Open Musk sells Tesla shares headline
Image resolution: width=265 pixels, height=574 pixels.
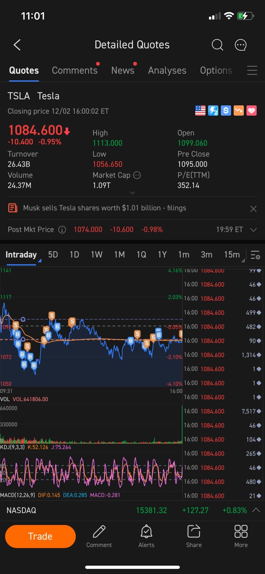(105, 208)
